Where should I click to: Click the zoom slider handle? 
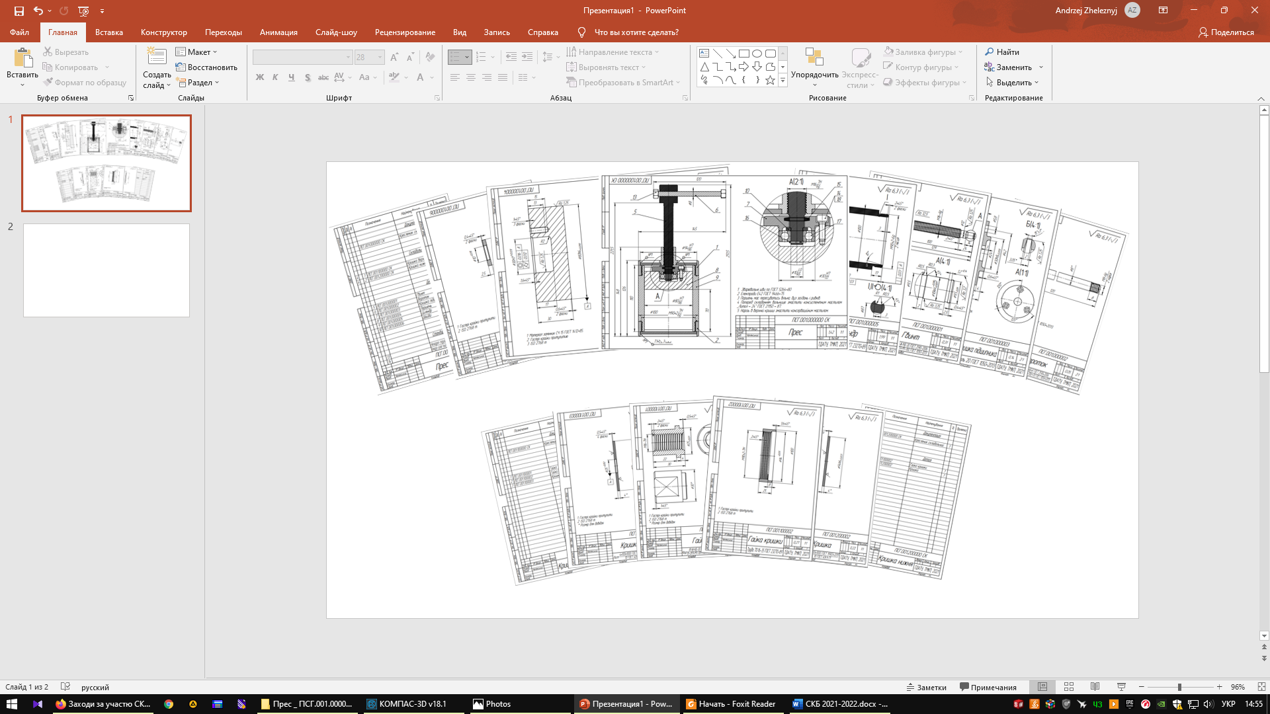click(1179, 687)
